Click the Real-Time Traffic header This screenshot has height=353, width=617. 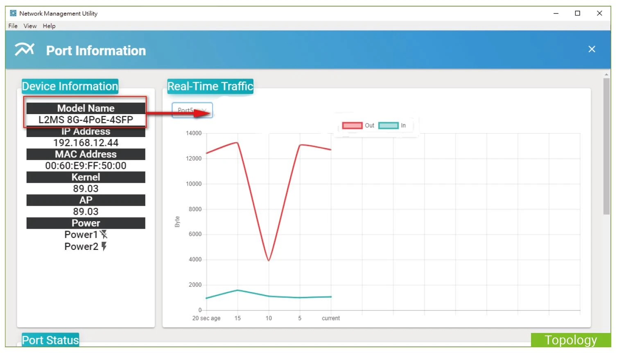[x=210, y=86]
